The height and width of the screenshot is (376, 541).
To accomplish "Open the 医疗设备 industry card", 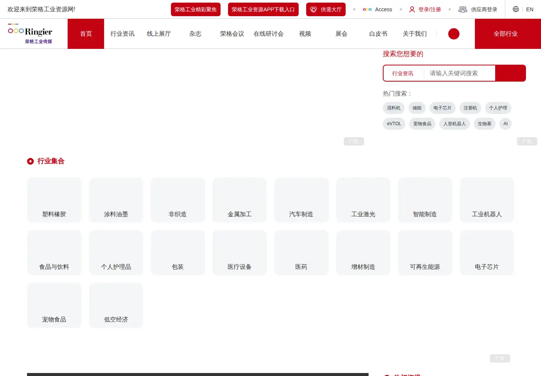I will (x=240, y=253).
